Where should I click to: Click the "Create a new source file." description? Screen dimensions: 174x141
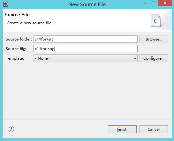(29, 23)
